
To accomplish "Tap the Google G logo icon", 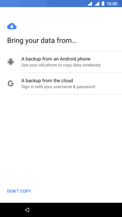I will (11, 84).
